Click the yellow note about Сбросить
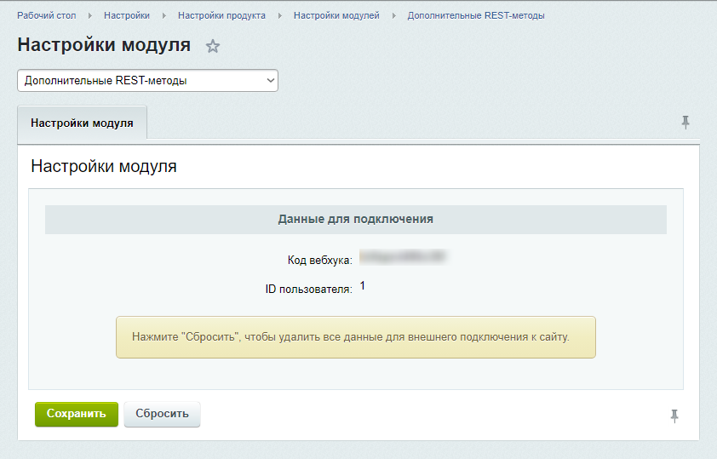Image resolution: width=717 pixels, height=459 pixels. 355,337
